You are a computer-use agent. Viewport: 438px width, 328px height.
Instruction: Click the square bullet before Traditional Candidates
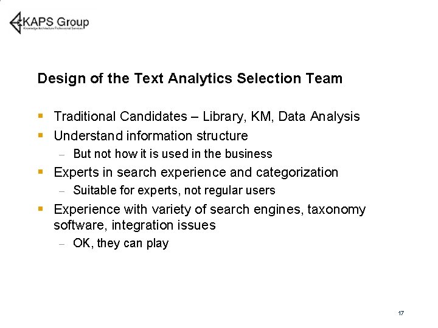pos(40,115)
